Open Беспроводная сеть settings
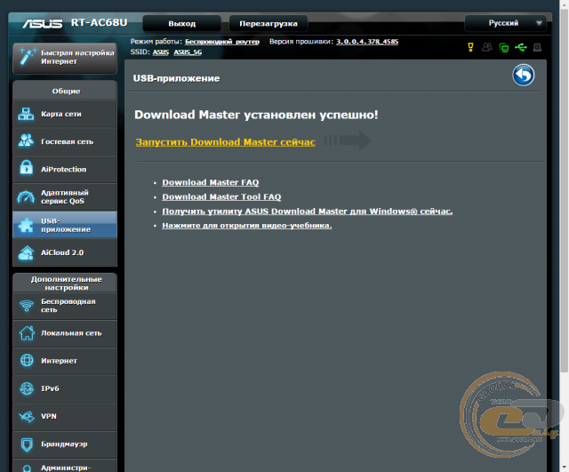This screenshot has height=472, width=569. click(65, 306)
